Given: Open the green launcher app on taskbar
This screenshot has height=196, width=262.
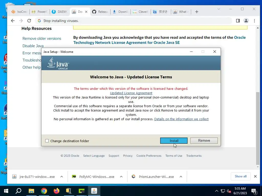Looking at the screenshot, I should (81, 191).
